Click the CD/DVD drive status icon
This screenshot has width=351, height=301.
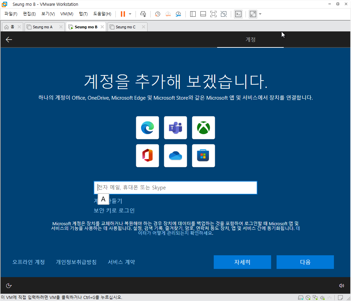(308, 298)
